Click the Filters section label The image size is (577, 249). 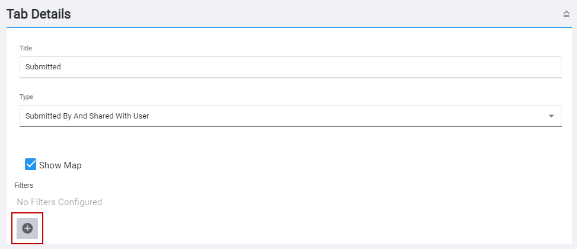pos(24,186)
